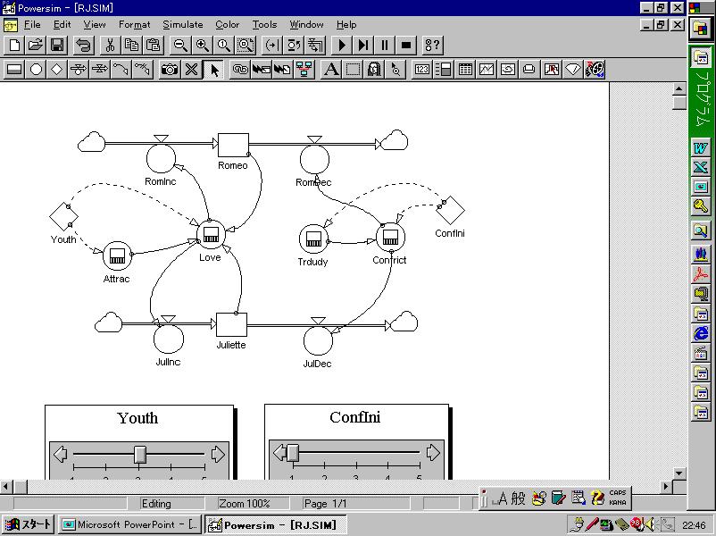Start the simulation with Play
The image size is (716, 536).
point(341,46)
